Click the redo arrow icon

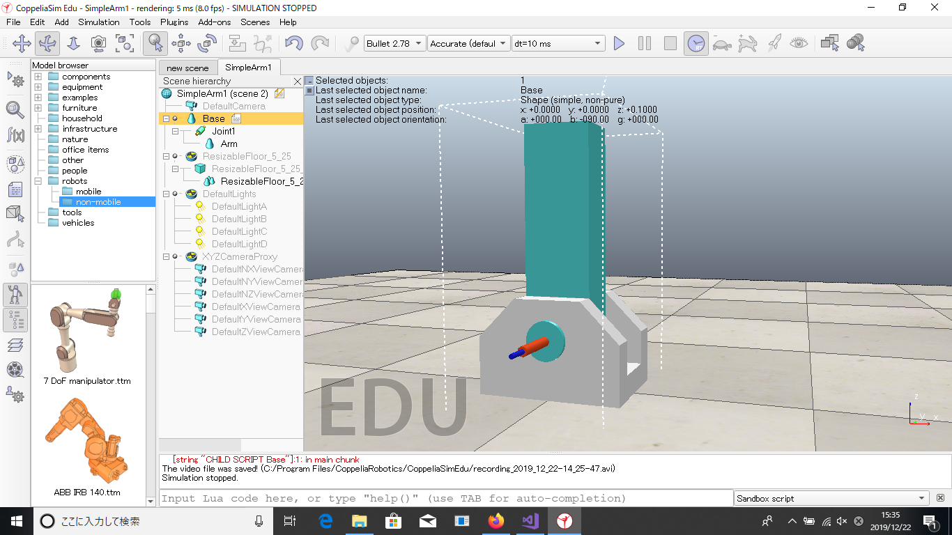click(319, 43)
